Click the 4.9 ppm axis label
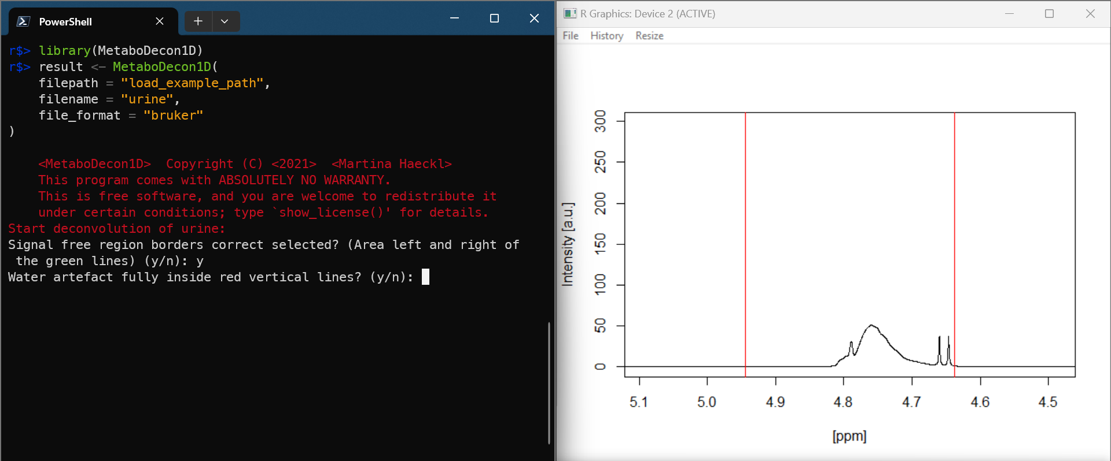Image resolution: width=1111 pixels, height=461 pixels. point(775,402)
